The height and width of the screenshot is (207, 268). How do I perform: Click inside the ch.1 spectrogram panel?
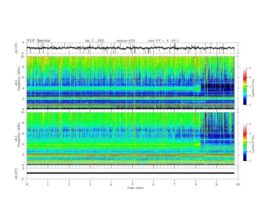(x=130, y=83)
